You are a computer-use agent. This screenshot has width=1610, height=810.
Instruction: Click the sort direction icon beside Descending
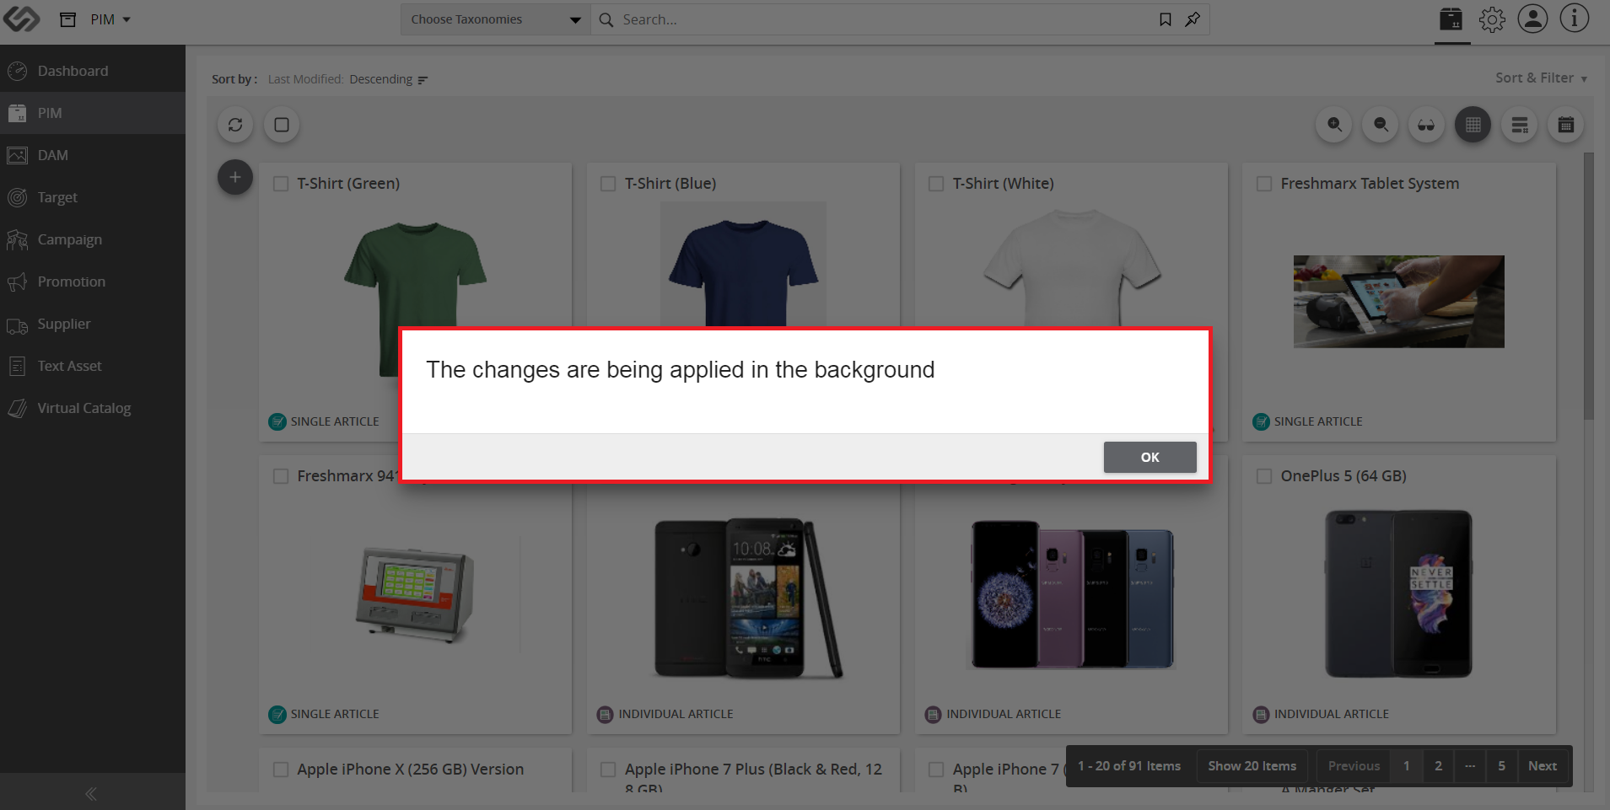tap(423, 80)
